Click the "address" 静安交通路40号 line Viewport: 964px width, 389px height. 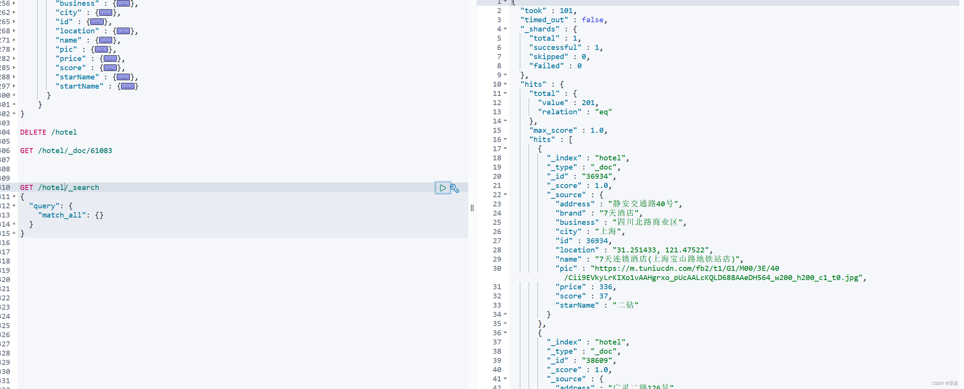[619, 204]
